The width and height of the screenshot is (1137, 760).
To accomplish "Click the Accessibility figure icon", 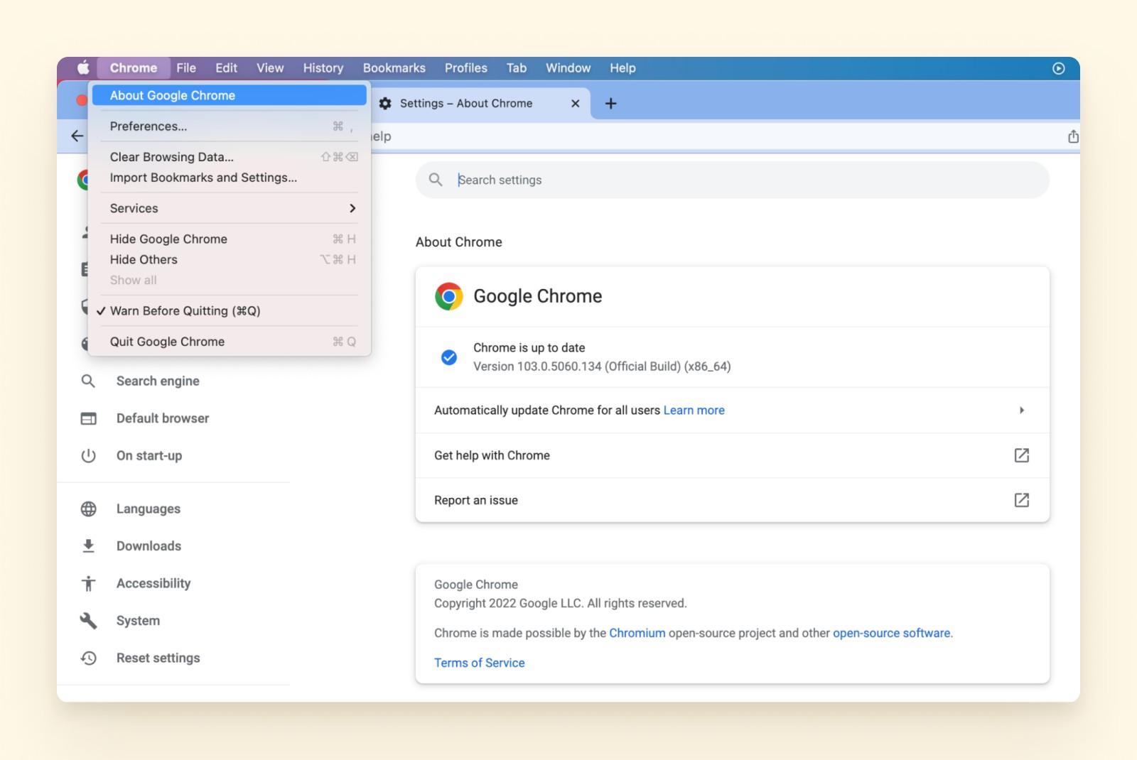I will (x=88, y=583).
